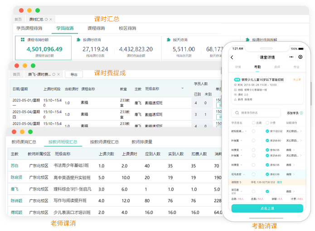Switch to 课程待消 tab
The height and width of the screenshot is (231, 315).
tap(96, 28)
